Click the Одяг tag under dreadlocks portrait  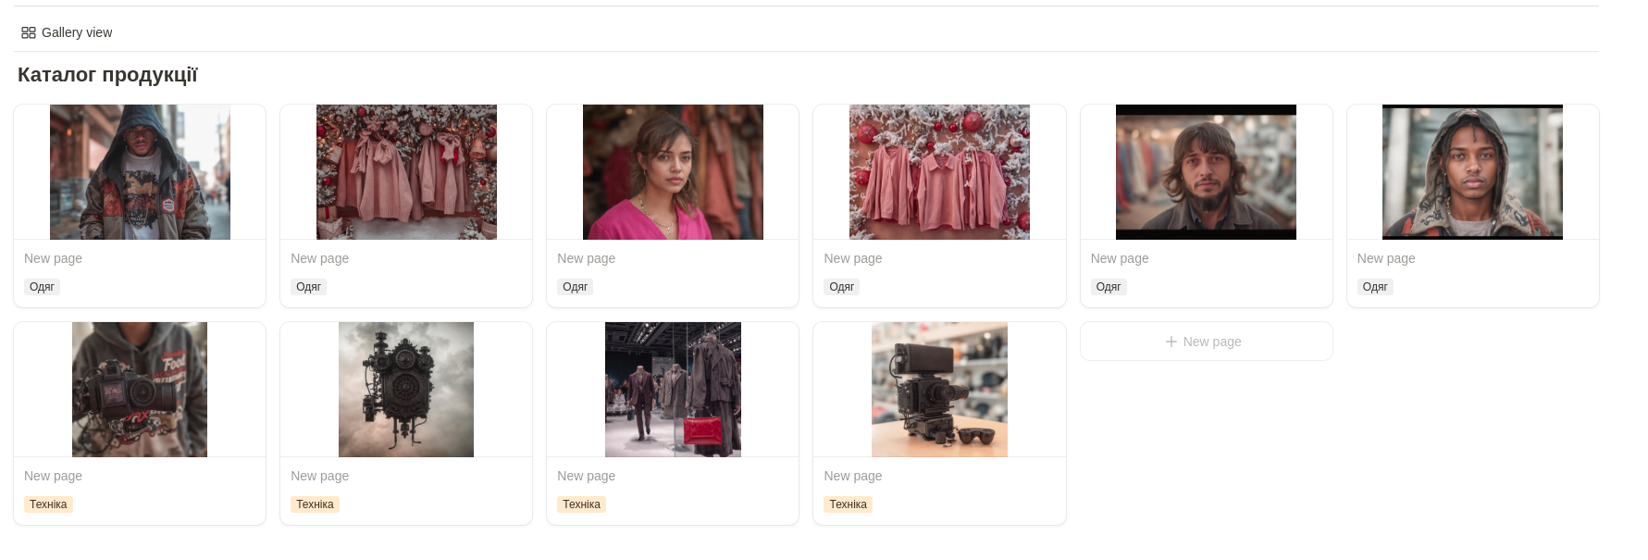1375,287
